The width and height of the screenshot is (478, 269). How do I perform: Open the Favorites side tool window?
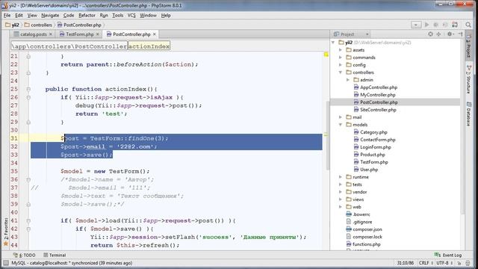tap(5, 232)
